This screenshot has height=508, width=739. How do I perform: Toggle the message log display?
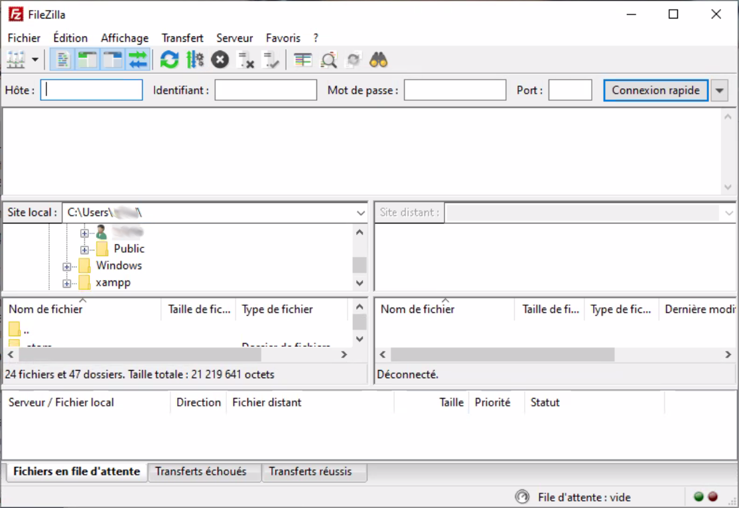62,59
